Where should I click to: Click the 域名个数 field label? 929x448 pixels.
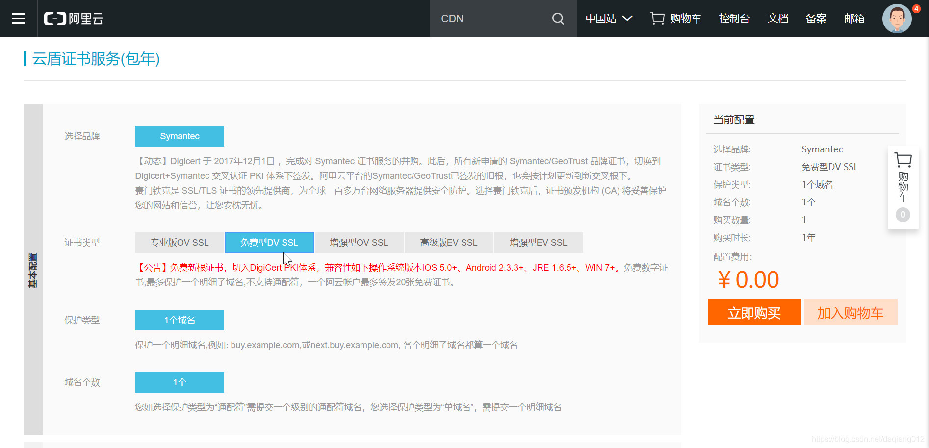point(82,382)
